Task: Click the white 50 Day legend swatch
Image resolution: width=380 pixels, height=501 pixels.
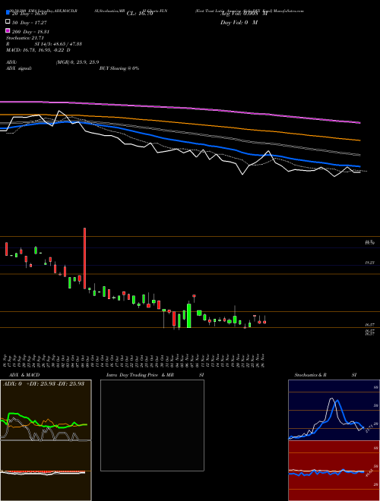Action: point(8,21)
